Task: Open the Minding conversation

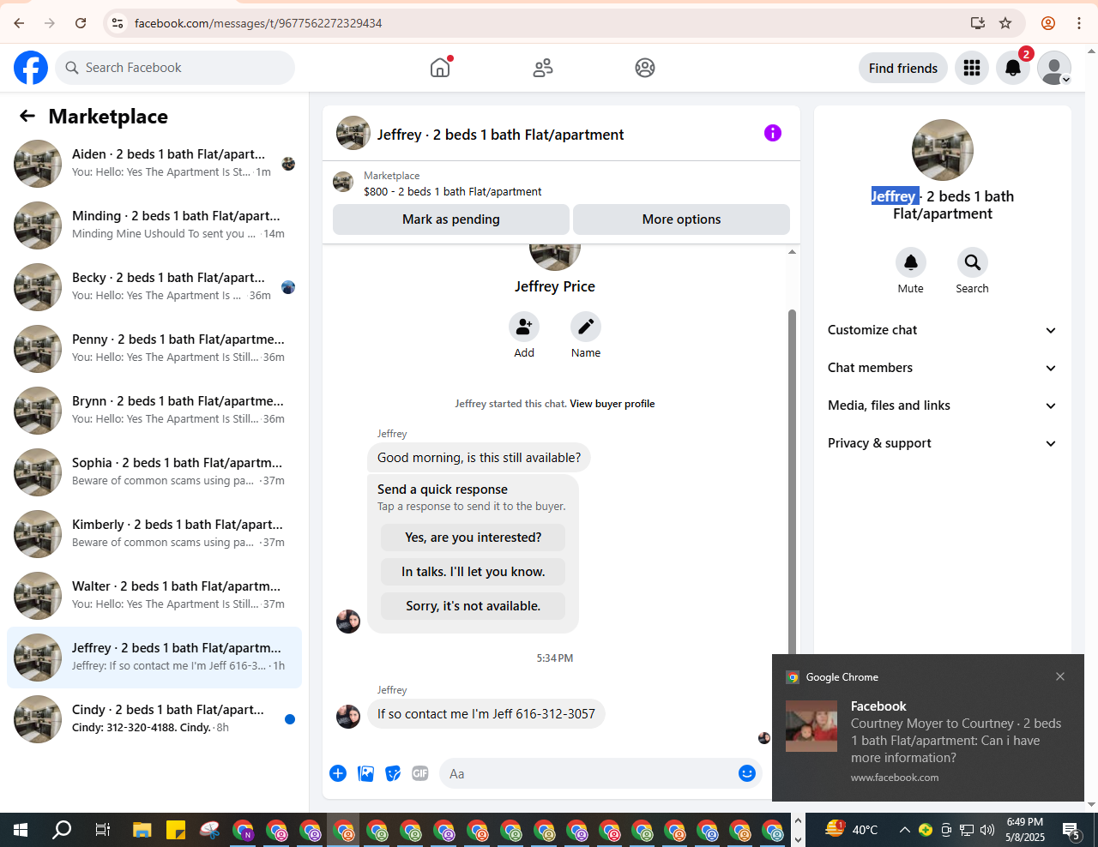Action: (154, 225)
